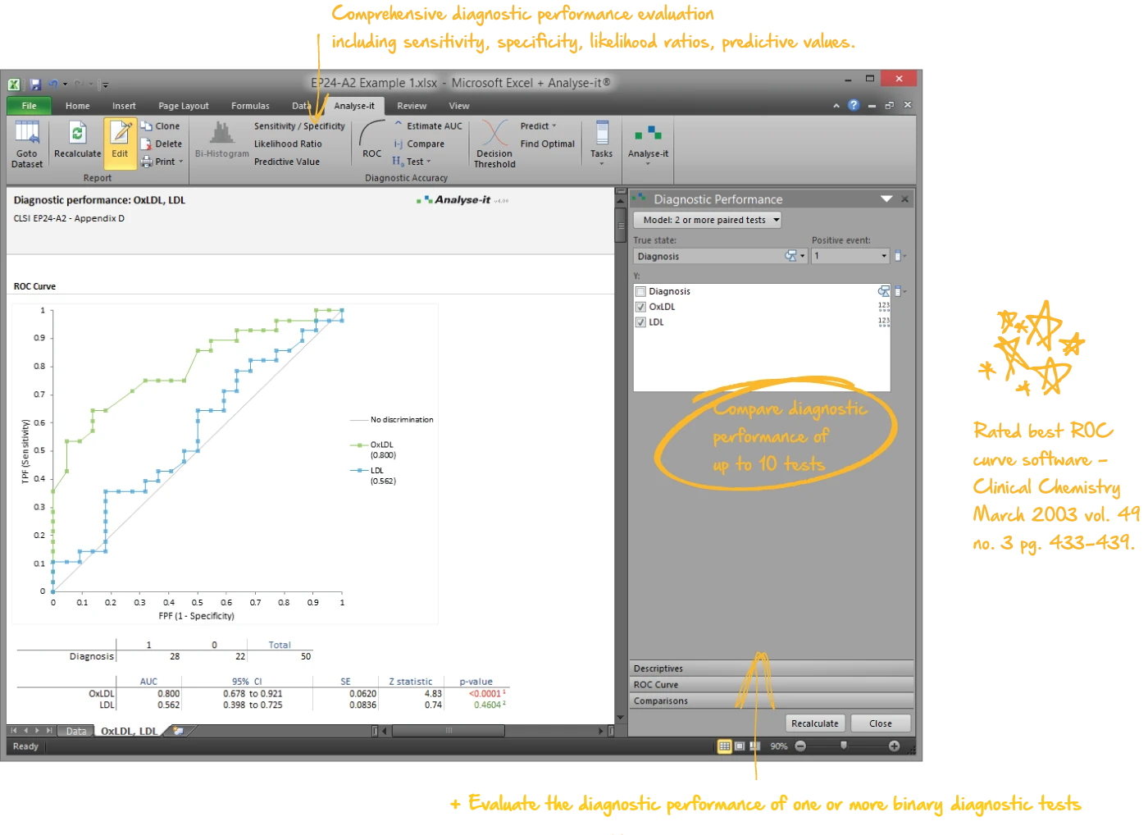Click the zoom in plus button
The width and height of the screenshot is (1148, 835).
tap(894, 746)
